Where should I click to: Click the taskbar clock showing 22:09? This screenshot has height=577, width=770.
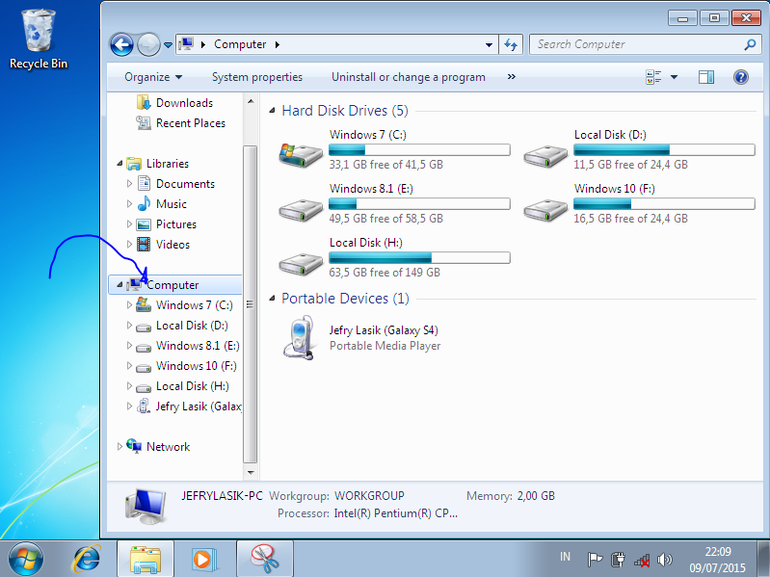(x=717, y=560)
